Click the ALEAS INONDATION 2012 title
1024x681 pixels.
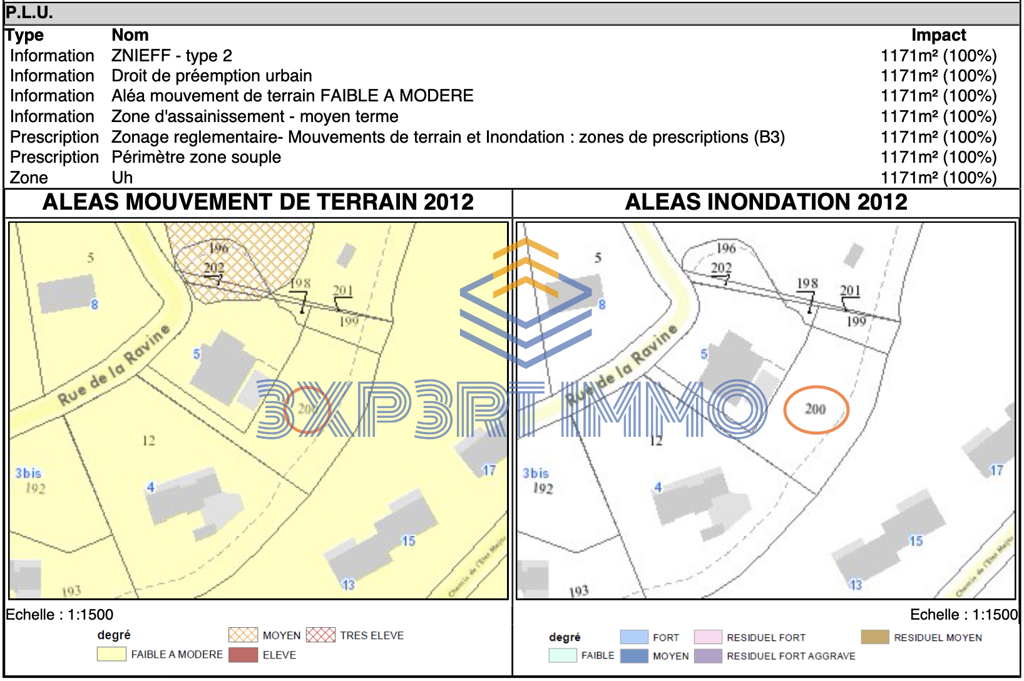pos(765,202)
